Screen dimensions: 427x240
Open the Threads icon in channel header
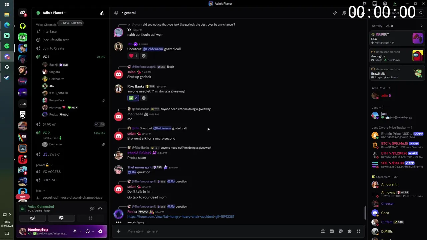[x=335, y=13]
